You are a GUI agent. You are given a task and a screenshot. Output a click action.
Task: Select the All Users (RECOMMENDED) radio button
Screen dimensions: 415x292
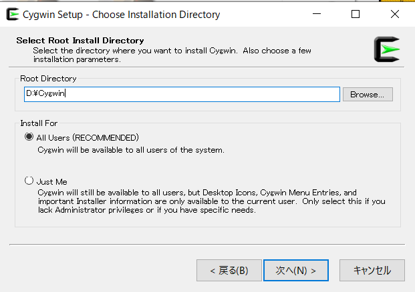[29, 137]
